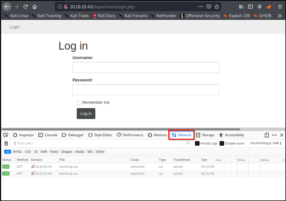Viewport: 286px width, 201px height.
Task: Open the Exploit-DB bookmark
Action: click(236, 16)
